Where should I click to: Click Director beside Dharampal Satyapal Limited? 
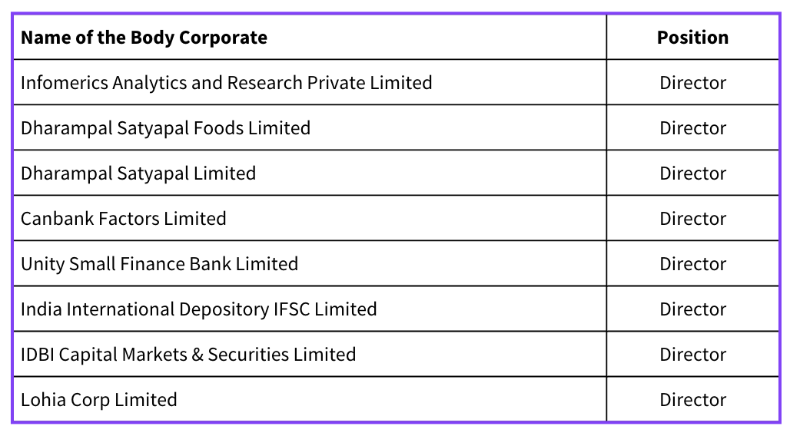(x=692, y=173)
